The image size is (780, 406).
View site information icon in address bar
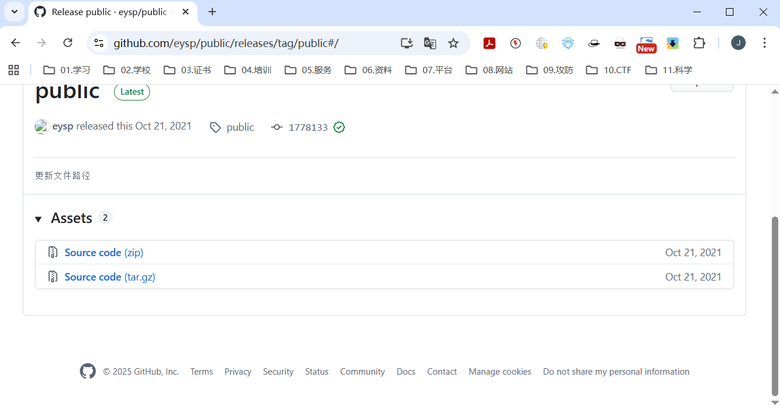pos(99,43)
